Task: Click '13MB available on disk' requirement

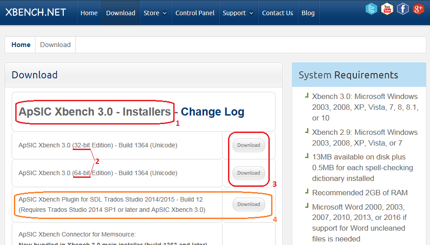Action: pos(363,168)
